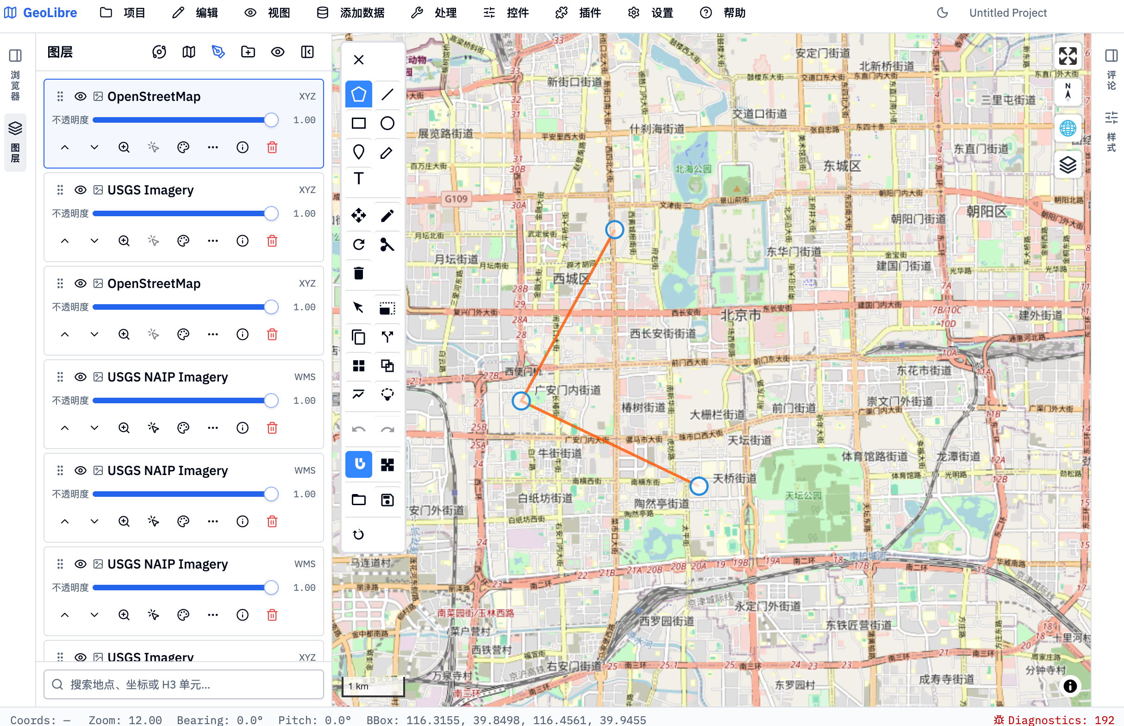This screenshot has height=726, width=1124.
Task: Toggle the blue magnet snapping button
Action: (359, 464)
